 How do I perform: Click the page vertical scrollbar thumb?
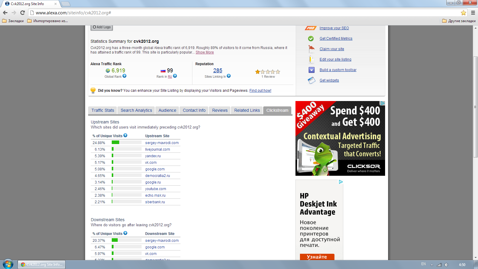tap(475, 107)
